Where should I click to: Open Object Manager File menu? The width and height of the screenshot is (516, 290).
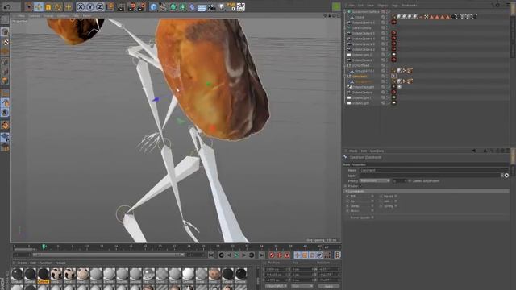pos(352,6)
